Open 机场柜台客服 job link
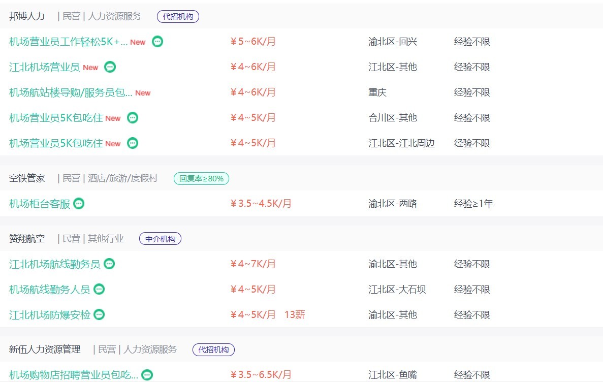Screen dimensions: 603x382 [x=40, y=204]
